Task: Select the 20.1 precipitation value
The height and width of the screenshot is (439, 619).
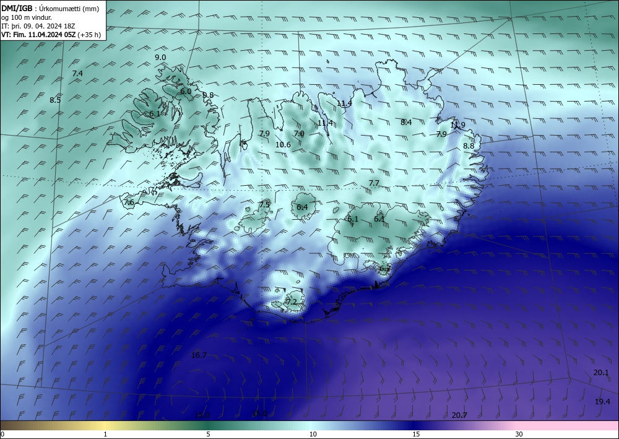Action: pyautogui.click(x=601, y=373)
